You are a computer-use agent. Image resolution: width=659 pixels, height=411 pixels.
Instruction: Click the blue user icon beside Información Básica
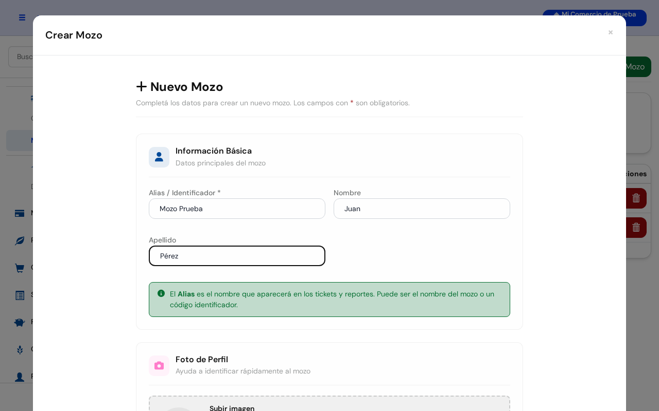point(159,157)
